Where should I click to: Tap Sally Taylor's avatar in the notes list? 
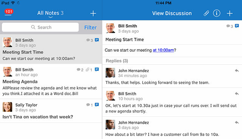coord(8,107)
